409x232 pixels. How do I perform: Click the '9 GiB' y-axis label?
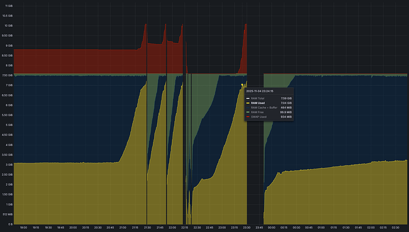click(9, 46)
